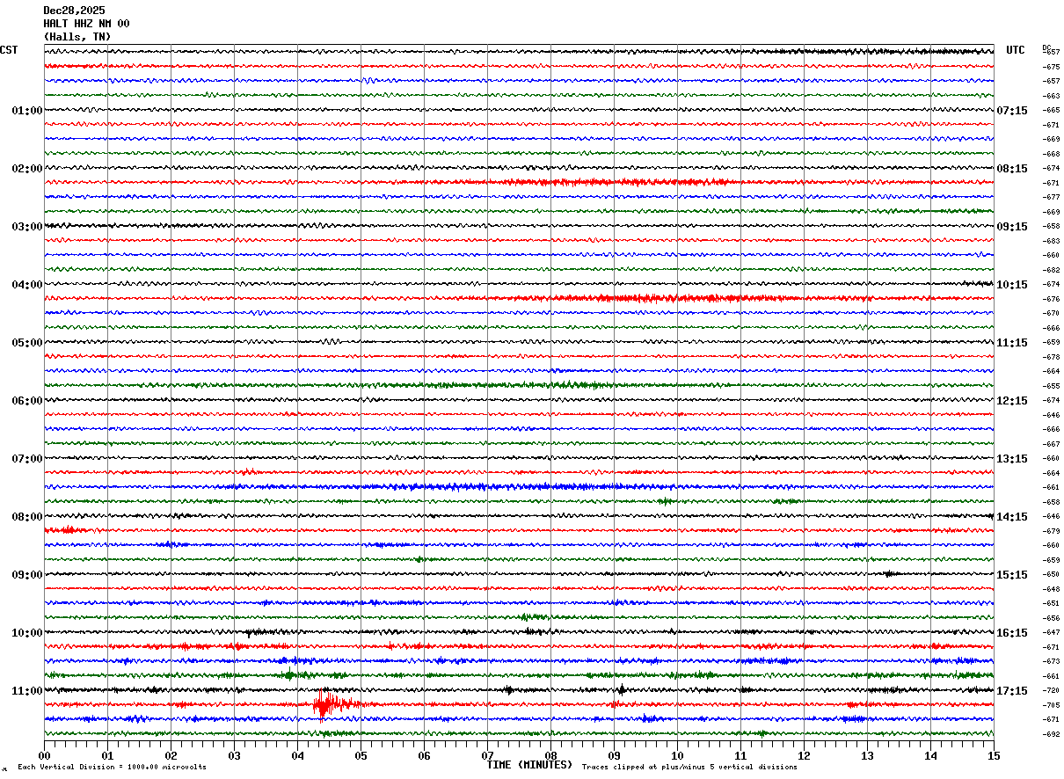This screenshot has width=1064, height=779.
Task: Click the 04:00 CST time label
Action: point(27,285)
